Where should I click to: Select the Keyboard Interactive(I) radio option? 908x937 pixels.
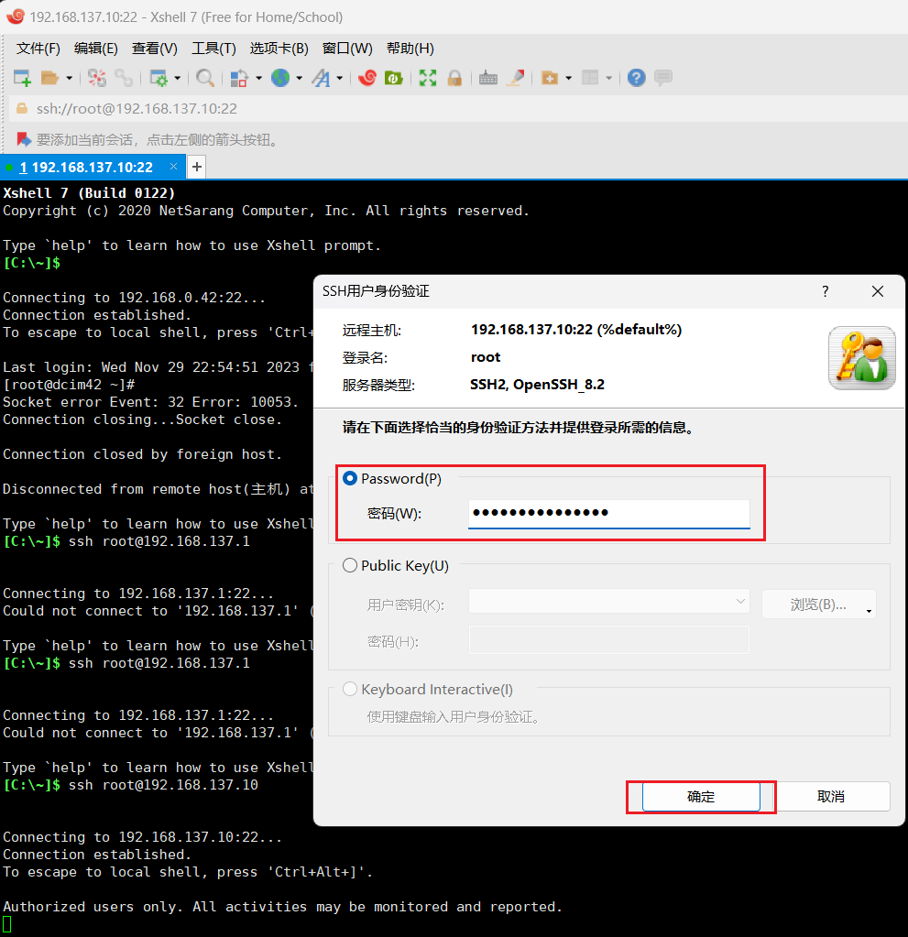point(350,689)
